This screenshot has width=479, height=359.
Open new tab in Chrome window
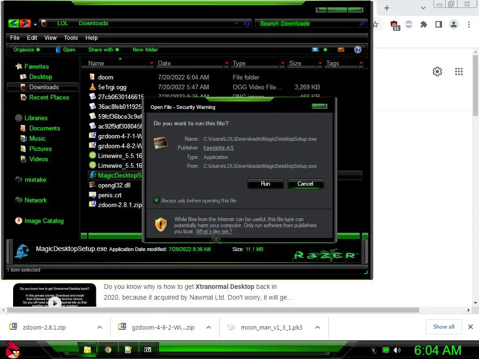(387, 8)
